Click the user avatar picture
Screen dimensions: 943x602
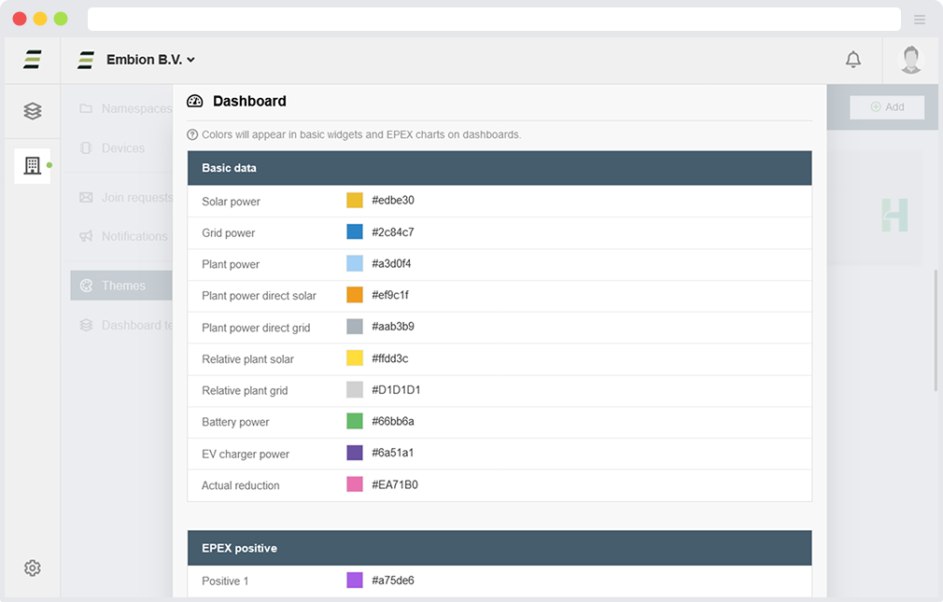(910, 60)
